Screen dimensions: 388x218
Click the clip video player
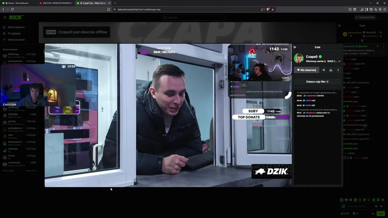(168, 115)
